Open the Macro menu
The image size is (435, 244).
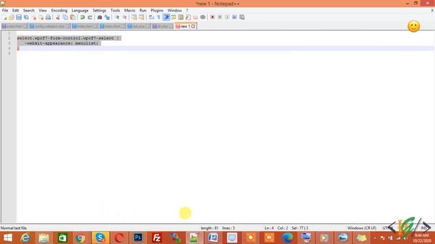tap(130, 10)
